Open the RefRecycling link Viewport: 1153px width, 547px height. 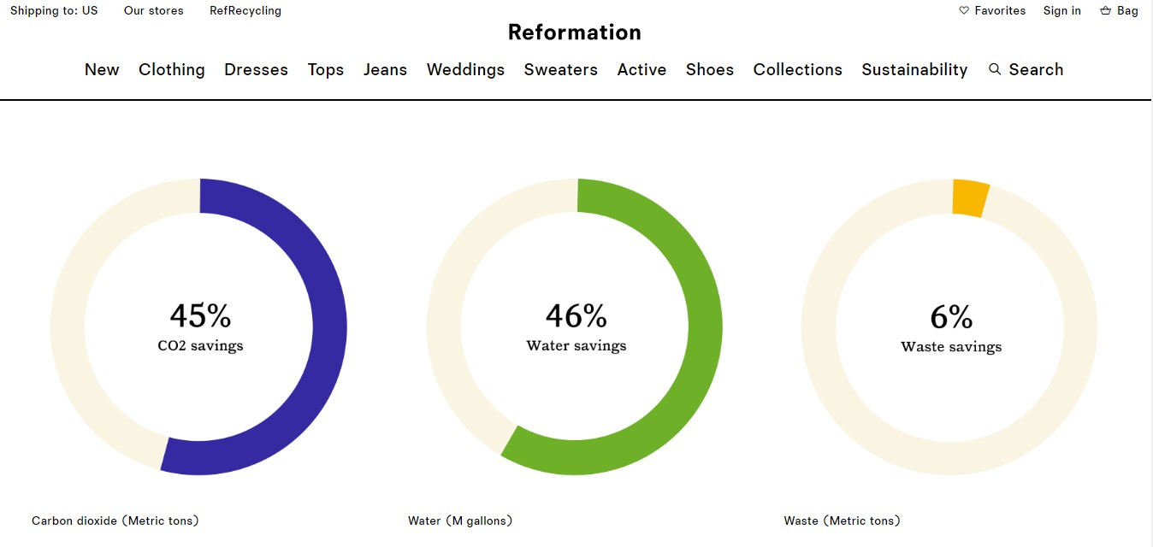245,11
